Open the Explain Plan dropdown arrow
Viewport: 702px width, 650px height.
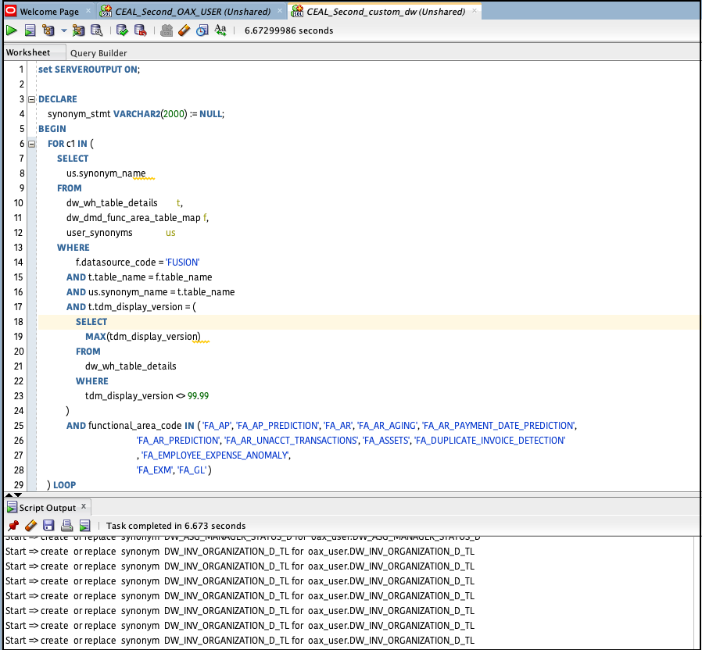pos(63,31)
